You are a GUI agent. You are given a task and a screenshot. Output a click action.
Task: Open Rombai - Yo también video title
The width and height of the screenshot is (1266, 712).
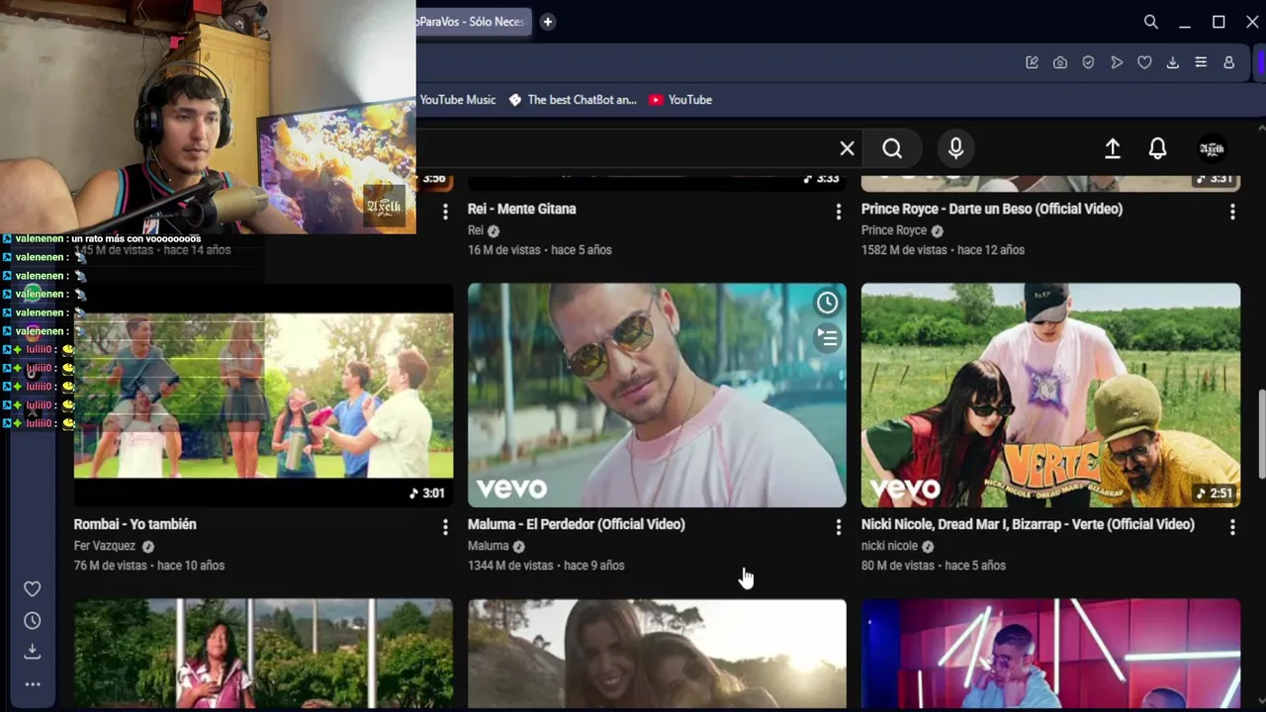[136, 524]
